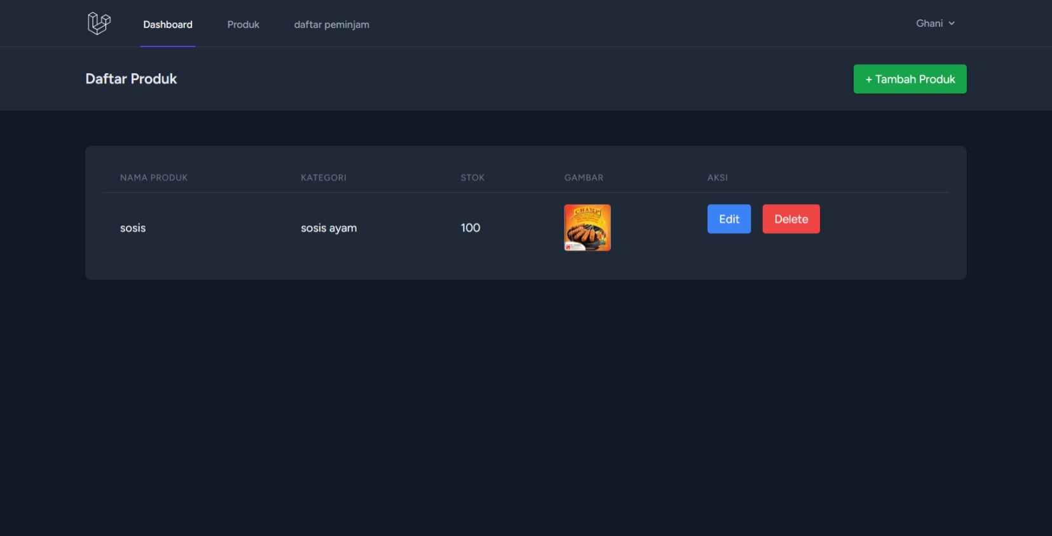
Task: Delete the sosis product
Action: [x=791, y=219]
